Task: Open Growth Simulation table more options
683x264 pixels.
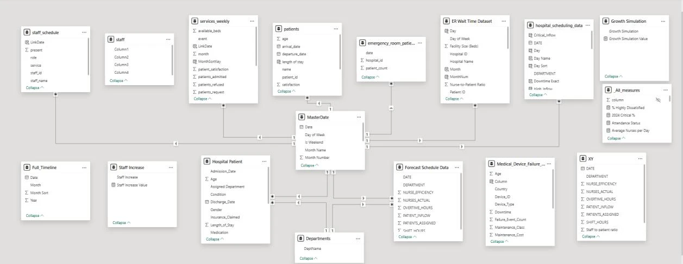Action: click(x=663, y=21)
